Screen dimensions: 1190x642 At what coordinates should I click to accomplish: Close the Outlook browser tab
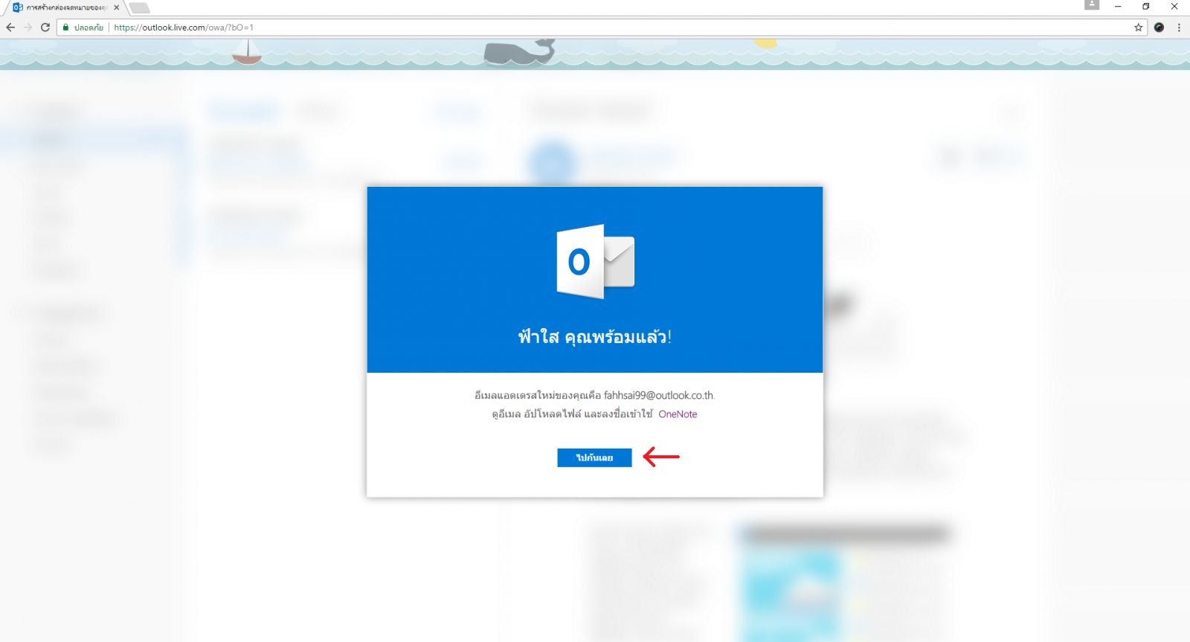[x=116, y=7]
